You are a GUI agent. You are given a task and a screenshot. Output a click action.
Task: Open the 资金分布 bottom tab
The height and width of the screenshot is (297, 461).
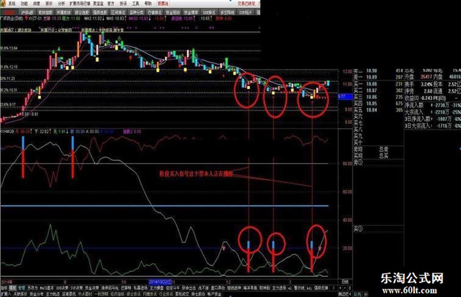[x=37, y=294]
